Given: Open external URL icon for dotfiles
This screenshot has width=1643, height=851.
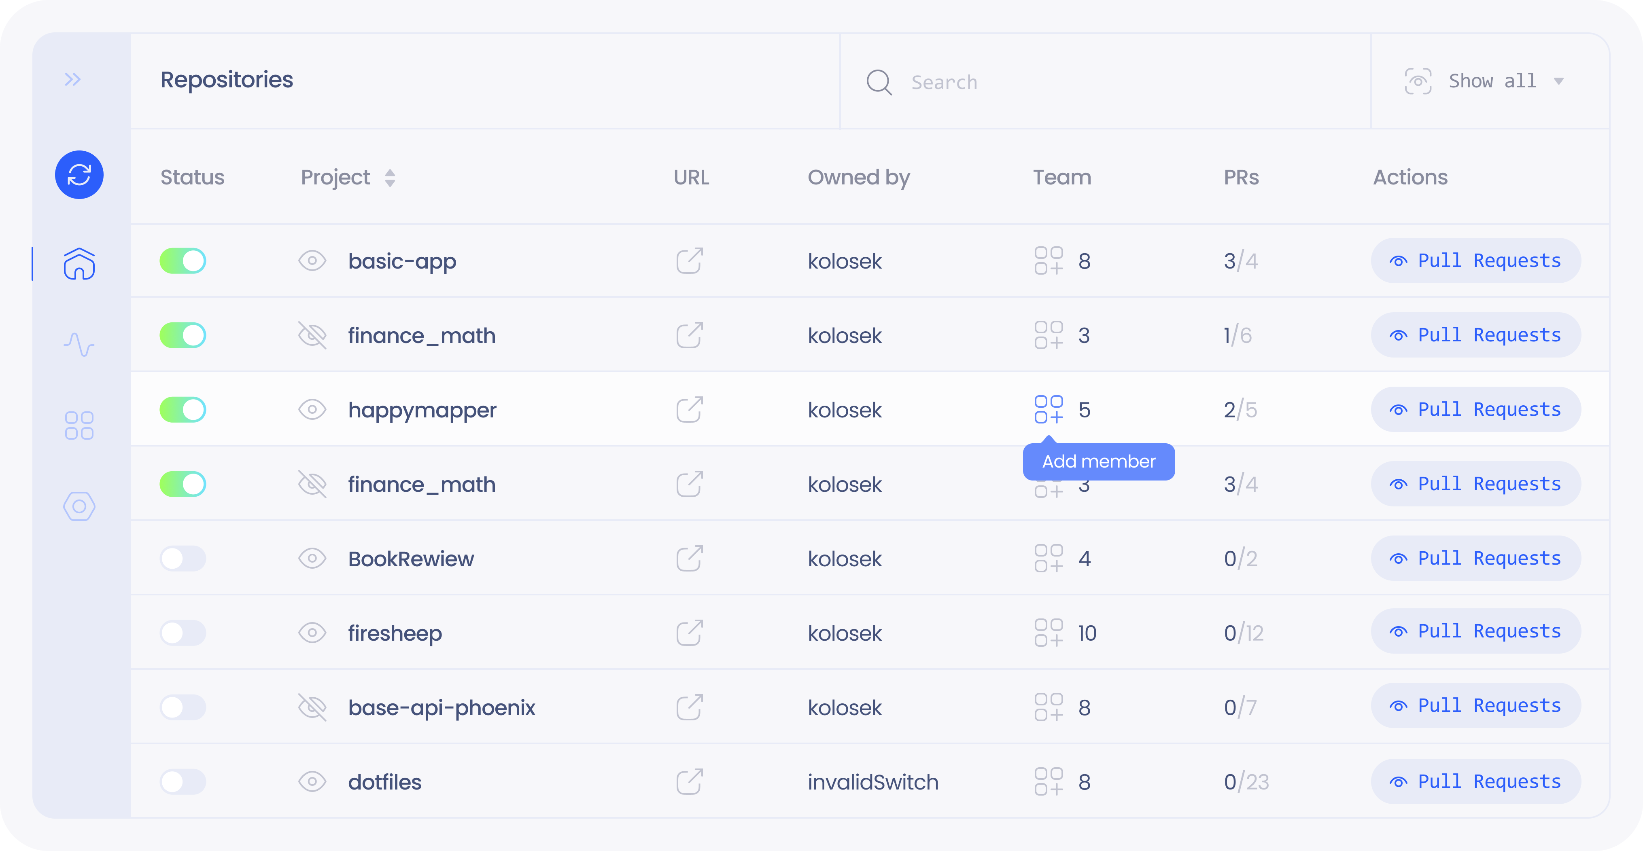Looking at the screenshot, I should click(x=689, y=781).
